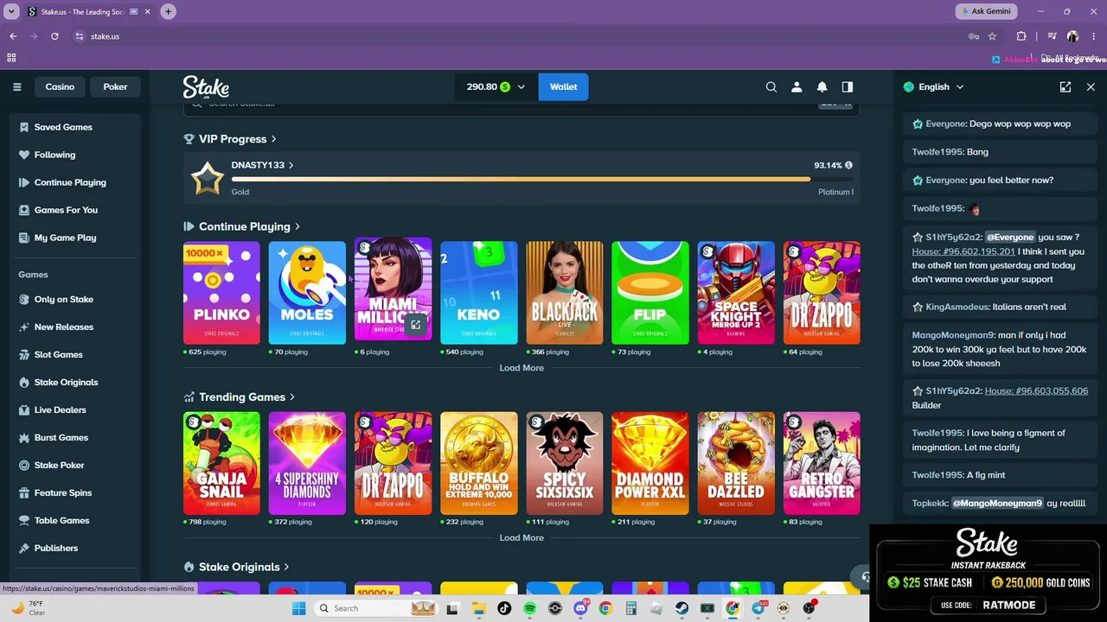Image resolution: width=1107 pixels, height=622 pixels.
Task: Open the notifications bell
Action: click(822, 86)
